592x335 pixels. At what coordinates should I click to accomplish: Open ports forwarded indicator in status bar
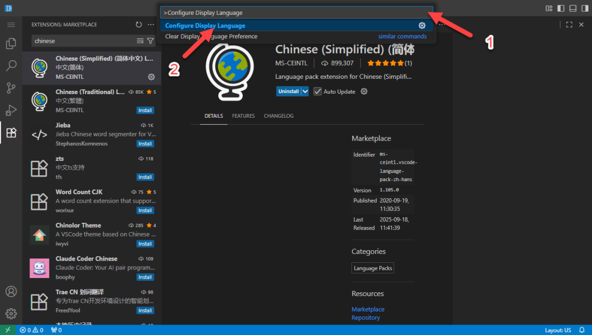pyautogui.click(x=56, y=330)
